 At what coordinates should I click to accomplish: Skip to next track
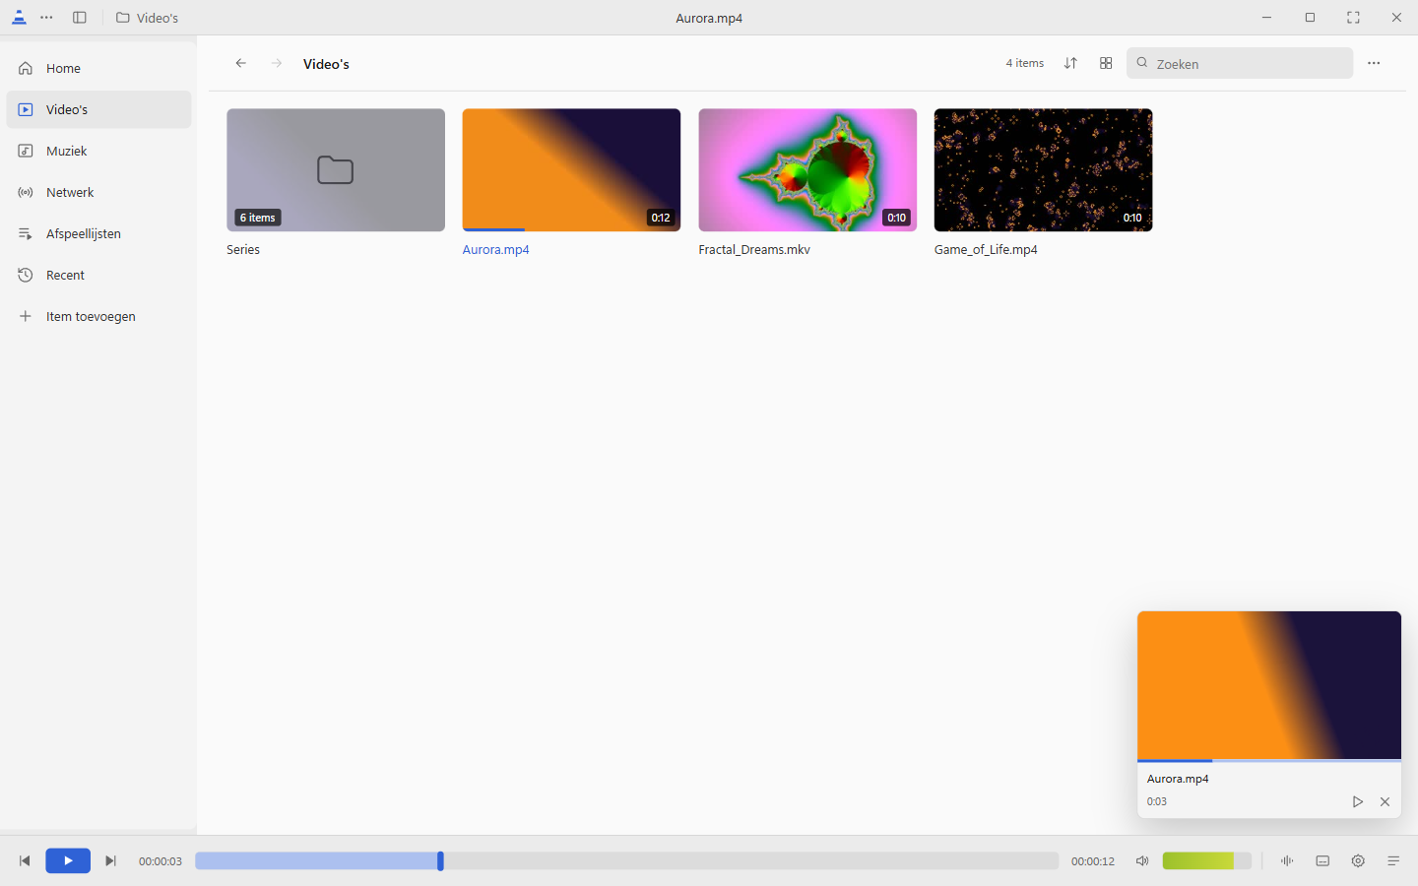pos(111,861)
